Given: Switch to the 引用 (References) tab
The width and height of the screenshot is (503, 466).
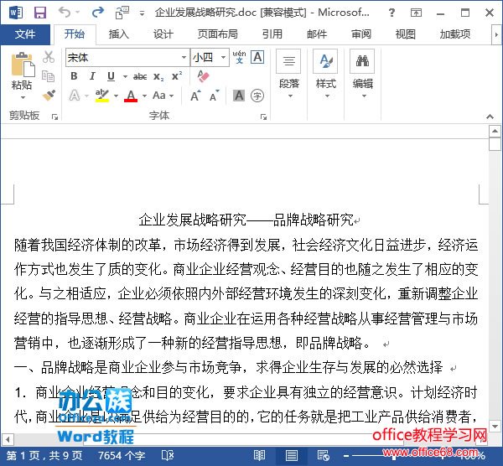Looking at the screenshot, I should (x=272, y=34).
